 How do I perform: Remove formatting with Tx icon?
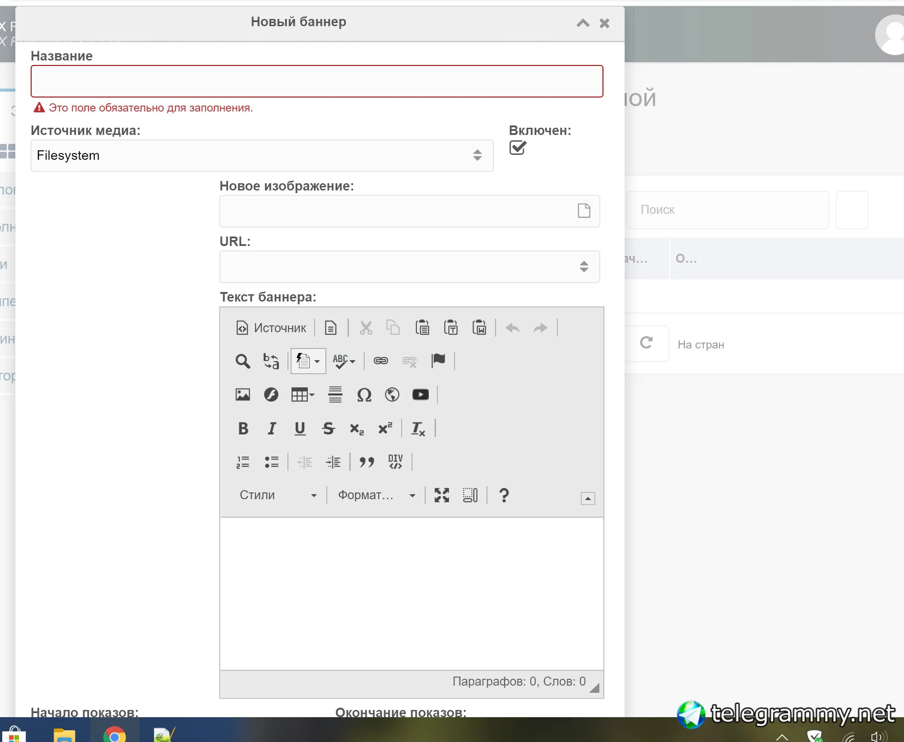[418, 428]
